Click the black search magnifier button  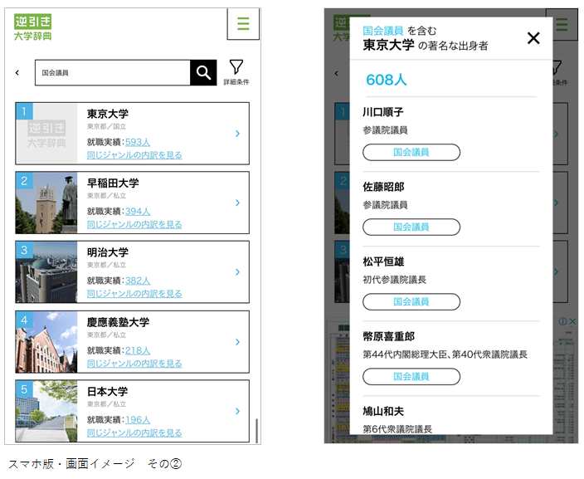click(203, 72)
